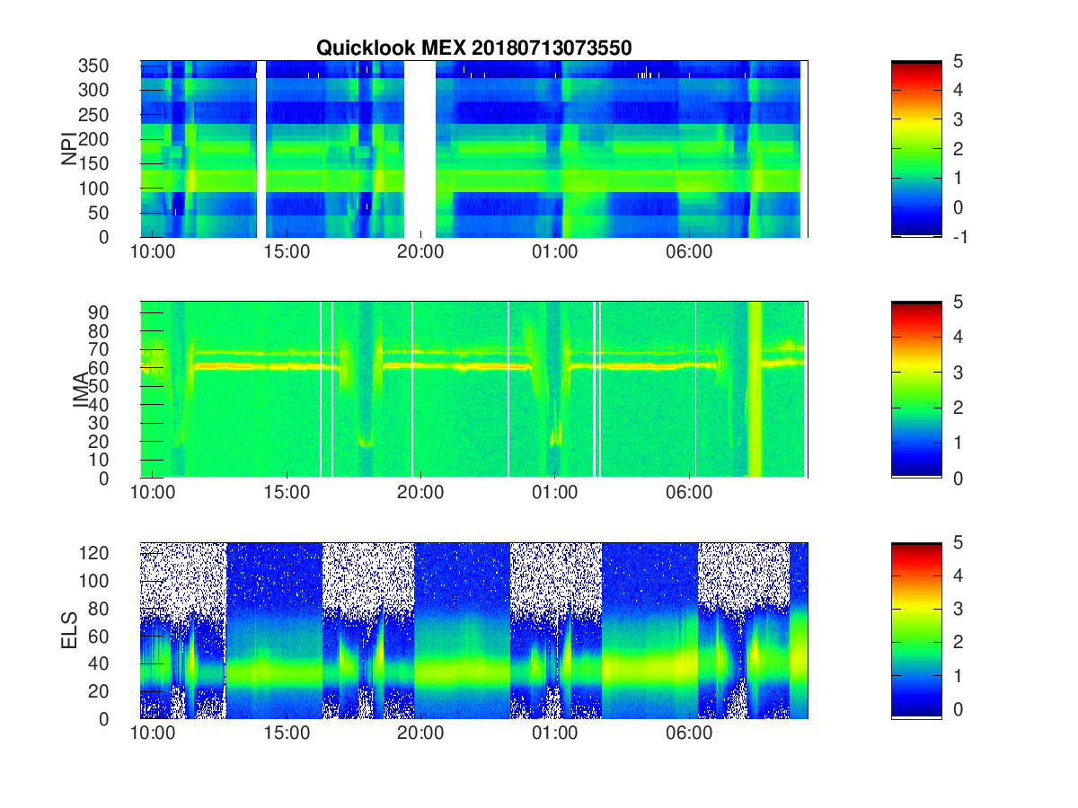Image resolution: width=1078 pixels, height=808 pixels.
Task: Click the "10:00" time label under ELS plot
Action: tap(153, 733)
